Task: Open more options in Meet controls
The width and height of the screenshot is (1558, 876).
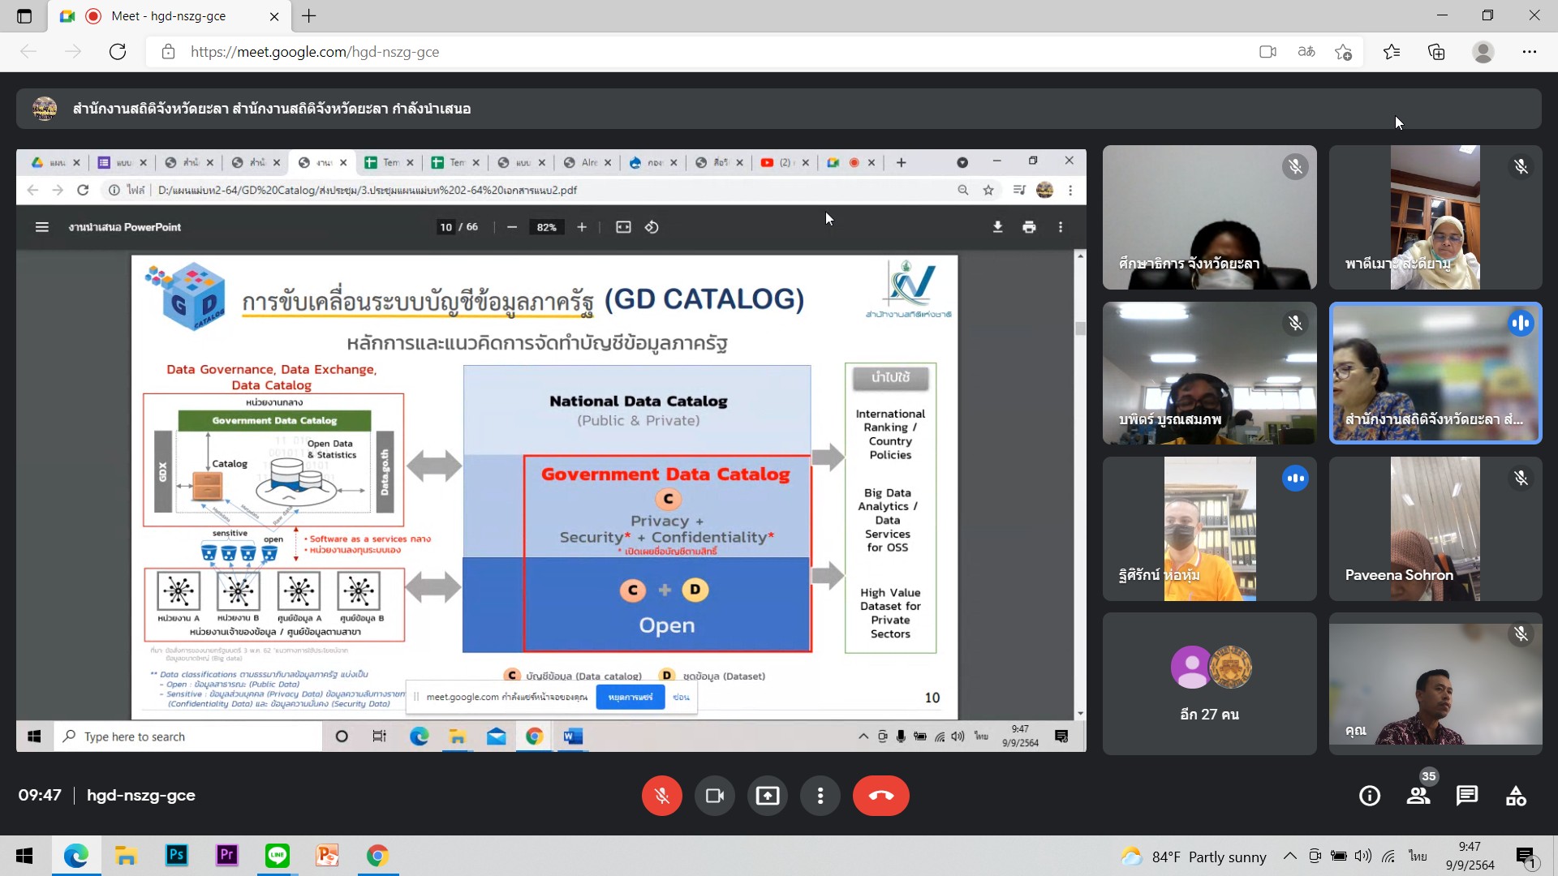Action: coord(820,796)
